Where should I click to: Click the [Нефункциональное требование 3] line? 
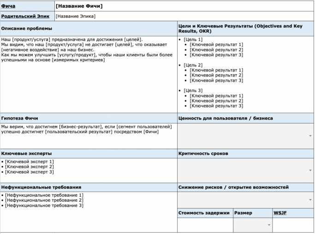tap(44, 205)
